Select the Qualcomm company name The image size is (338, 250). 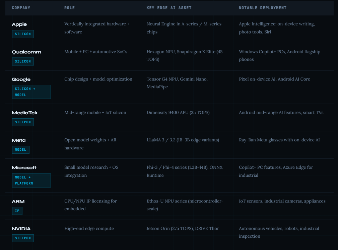26,52
